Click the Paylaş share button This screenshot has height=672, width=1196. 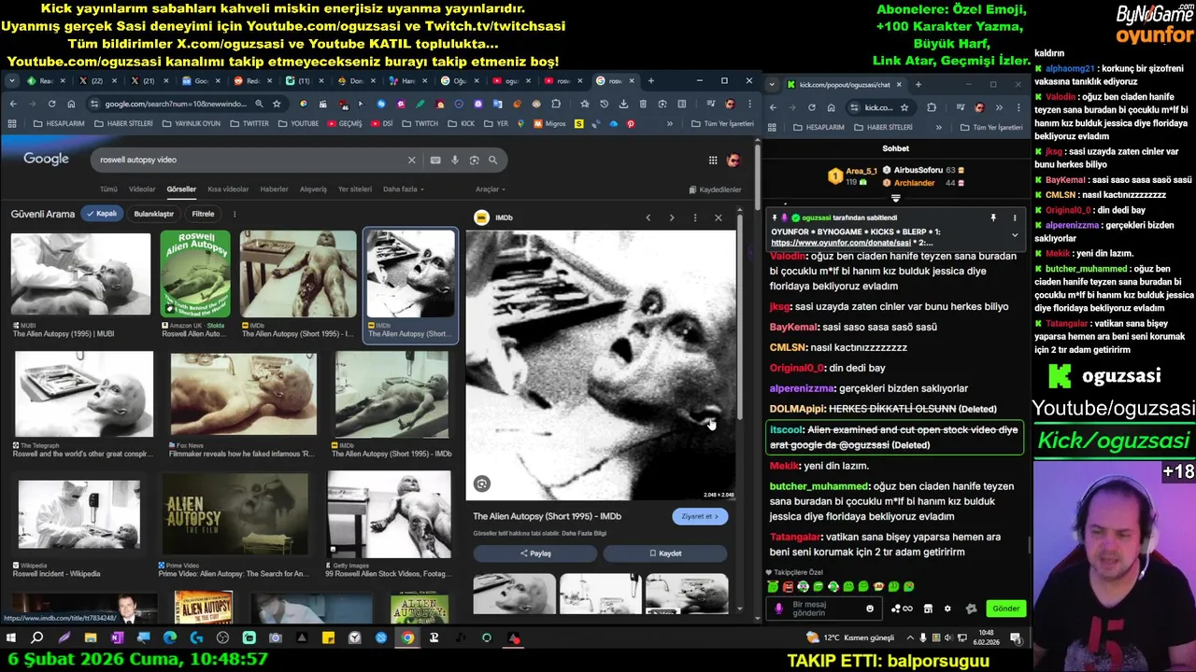535,553
